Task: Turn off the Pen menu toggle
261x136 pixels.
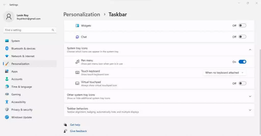Action: (242, 62)
